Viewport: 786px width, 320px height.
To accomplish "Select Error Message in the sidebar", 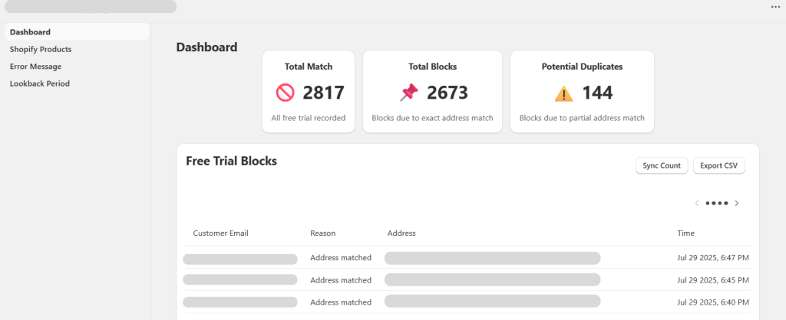I will [35, 67].
